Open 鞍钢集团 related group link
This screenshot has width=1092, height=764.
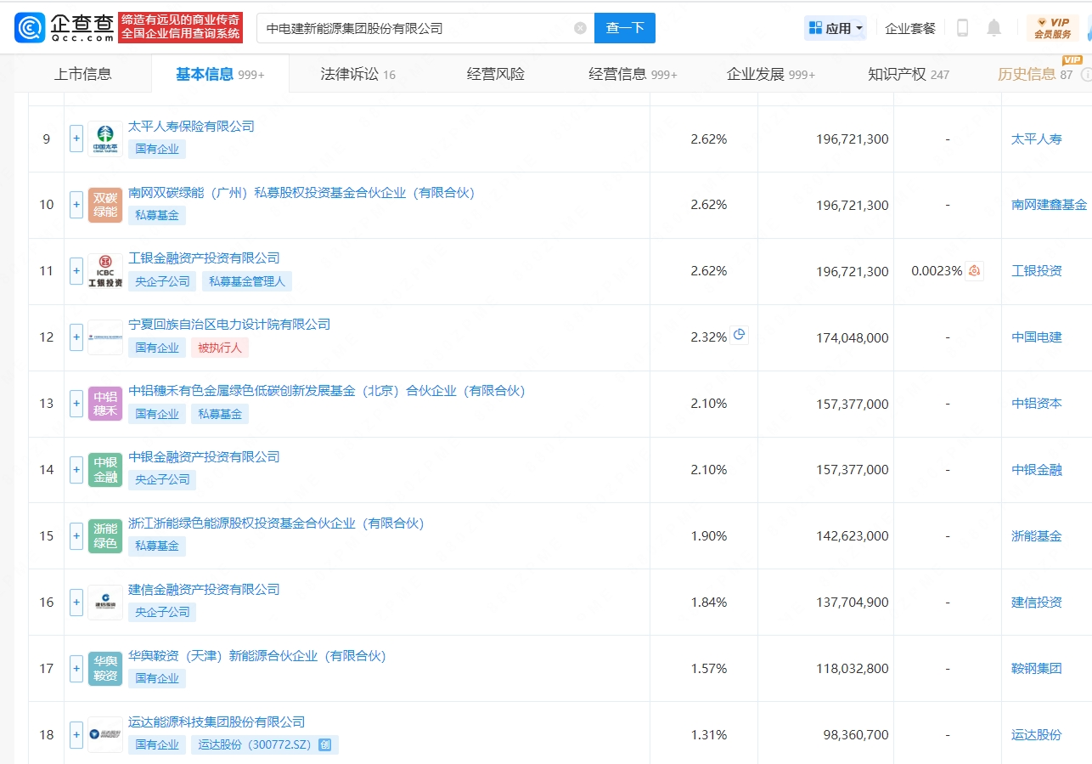click(x=1037, y=669)
